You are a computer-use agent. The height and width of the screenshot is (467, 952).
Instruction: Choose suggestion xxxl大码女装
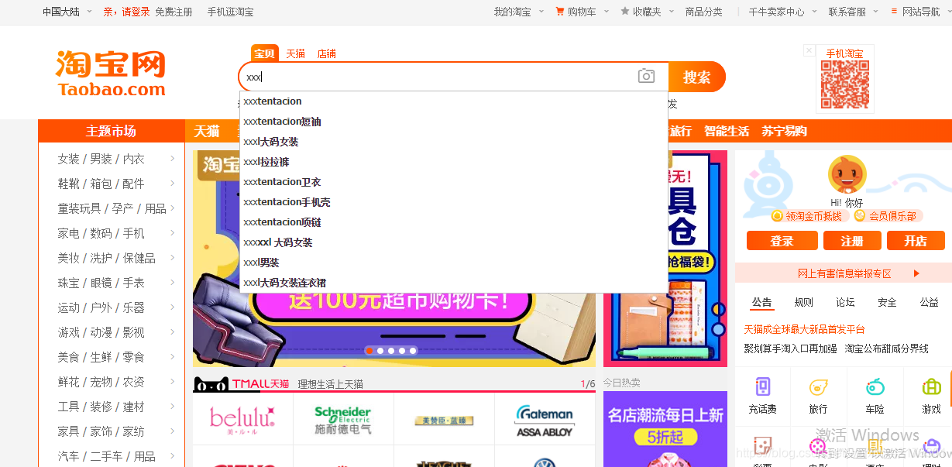[454, 142]
